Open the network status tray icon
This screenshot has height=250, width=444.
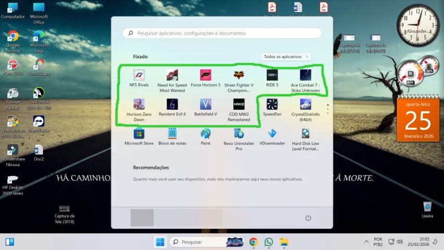391,242
